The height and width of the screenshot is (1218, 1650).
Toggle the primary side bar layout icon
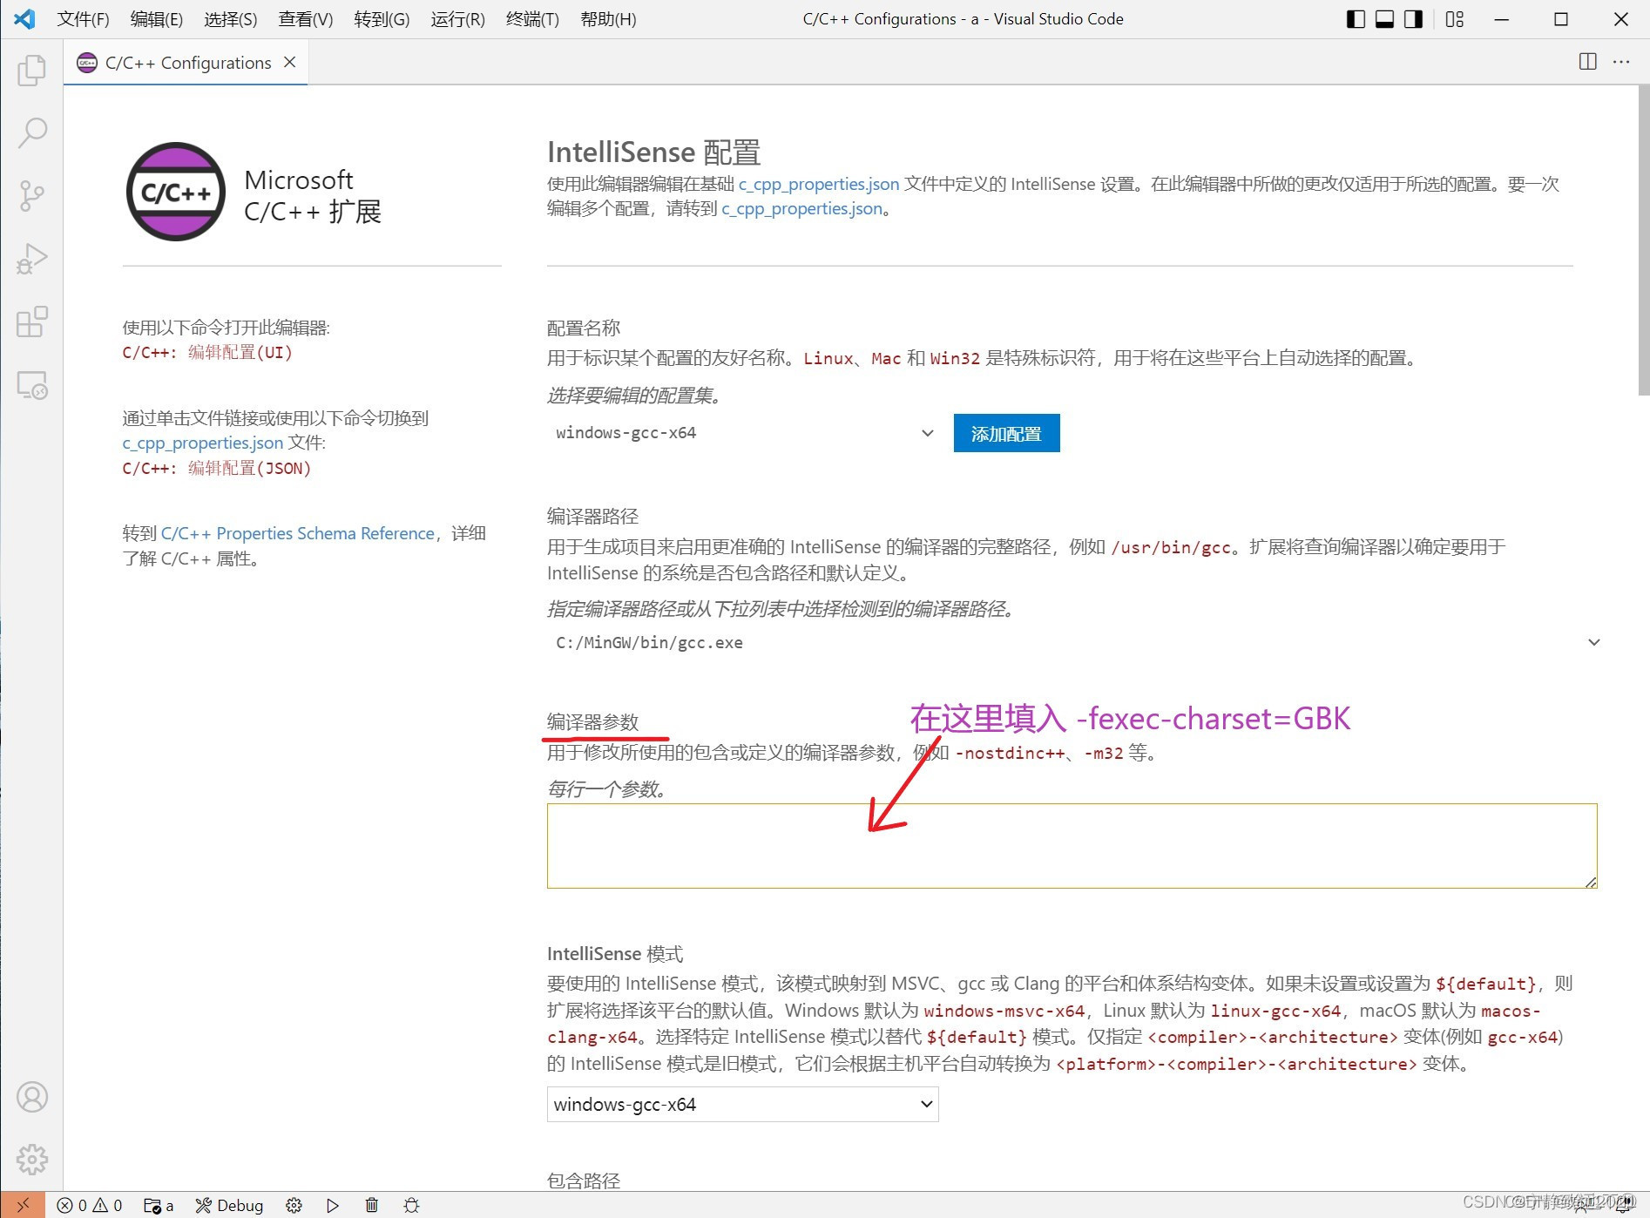[1356, 19]
